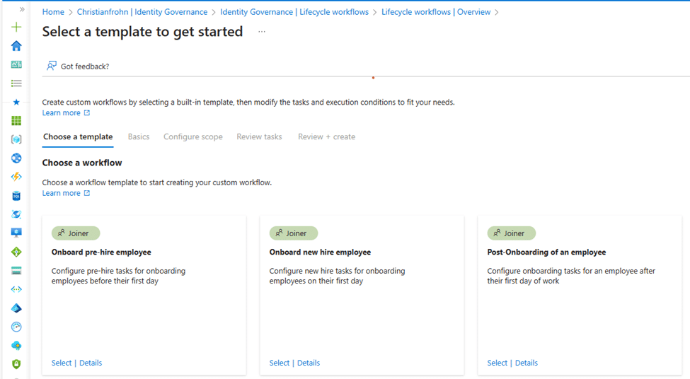This screenshot has width=690, height=379.
Task: Switch to the Configure scope tab
Action: click(x=192, y=136)
